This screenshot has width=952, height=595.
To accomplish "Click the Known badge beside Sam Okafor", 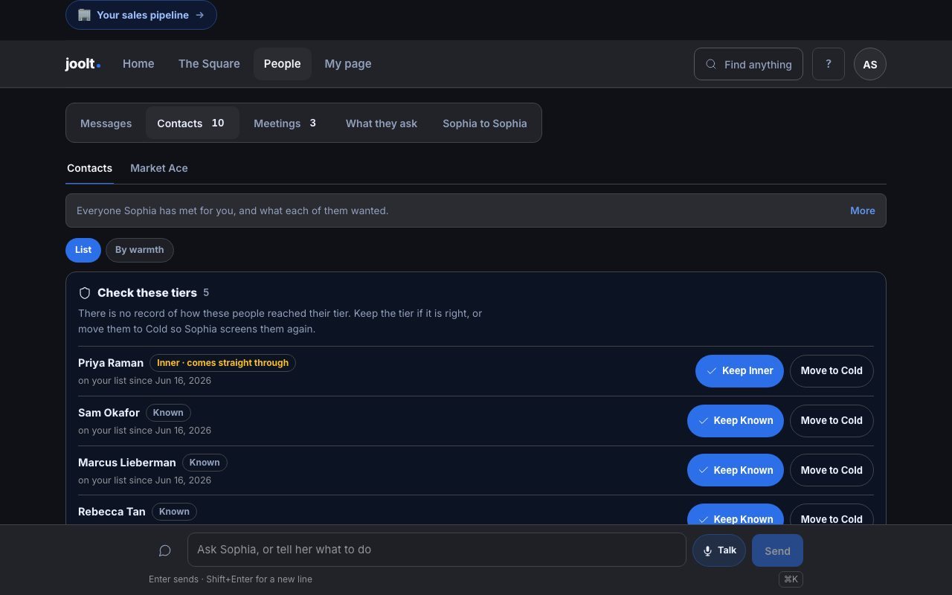I will click(x=168, y=413).
